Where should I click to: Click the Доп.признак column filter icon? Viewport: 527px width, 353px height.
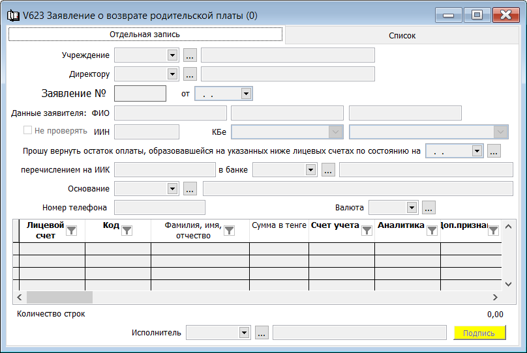click(x=493, y=231)
